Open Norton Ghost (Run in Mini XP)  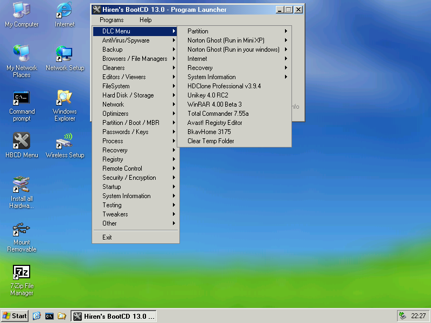click(234, 40)
